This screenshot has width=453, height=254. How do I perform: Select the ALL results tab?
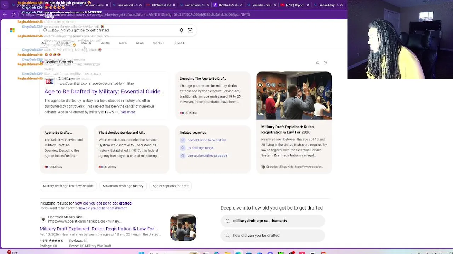coord(44,43)
